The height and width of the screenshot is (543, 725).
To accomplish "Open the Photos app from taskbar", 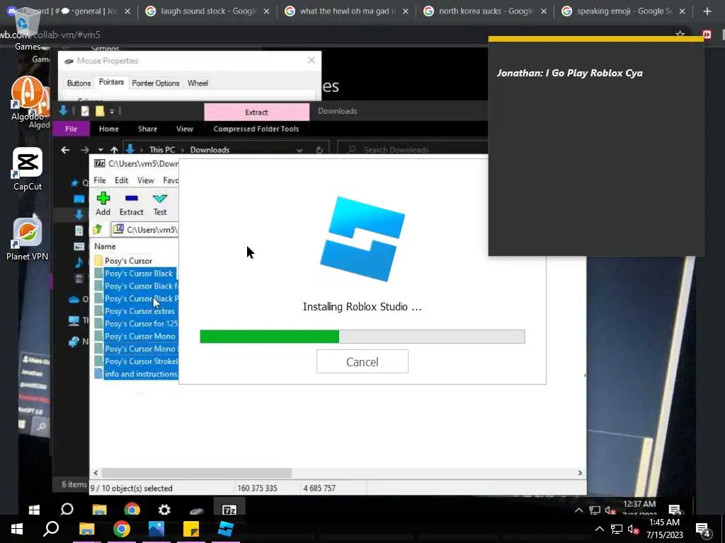I will click(156, 529).
